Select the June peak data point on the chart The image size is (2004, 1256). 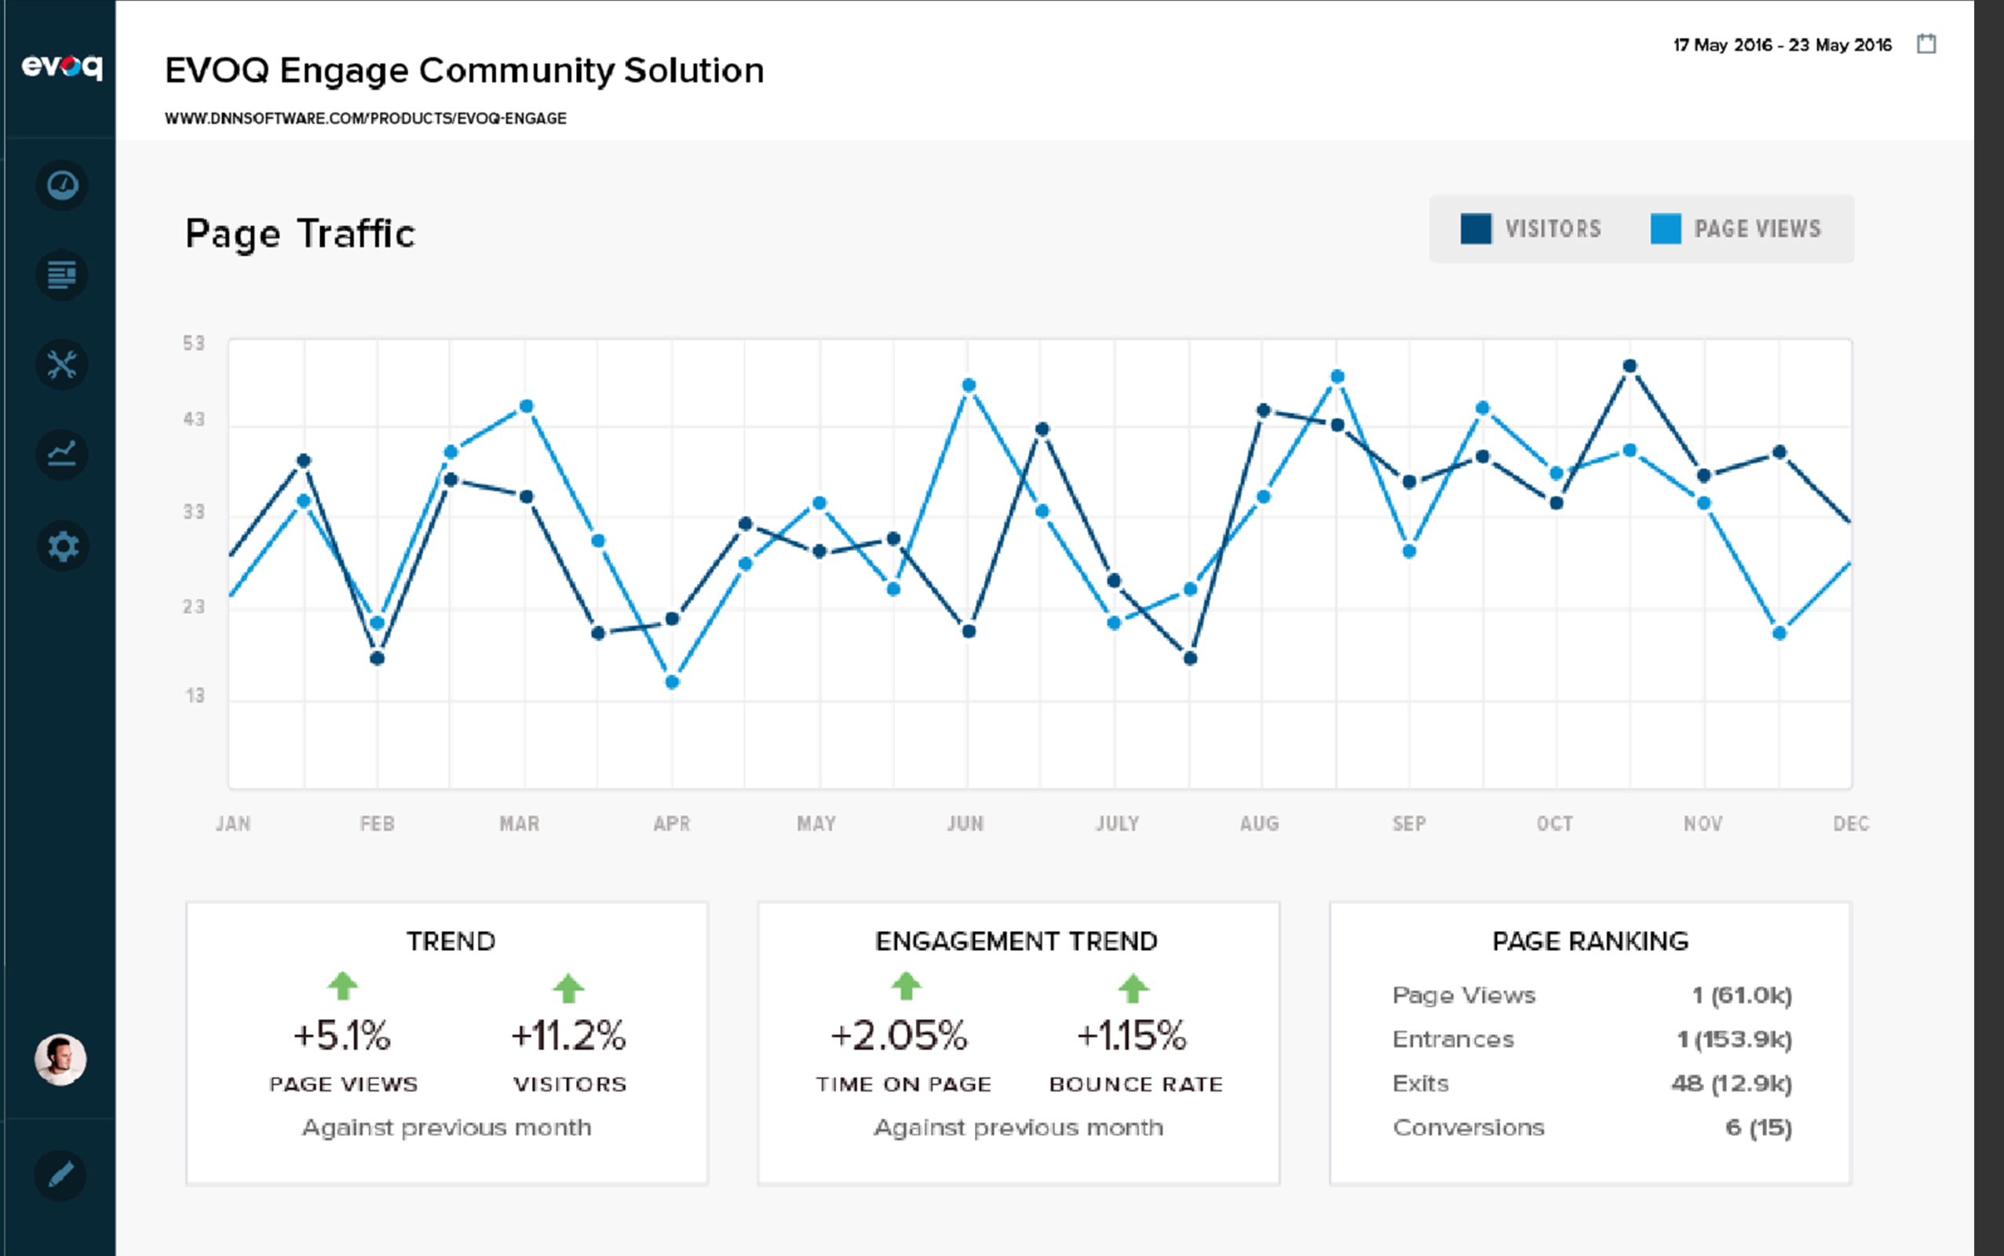[969, 385]
